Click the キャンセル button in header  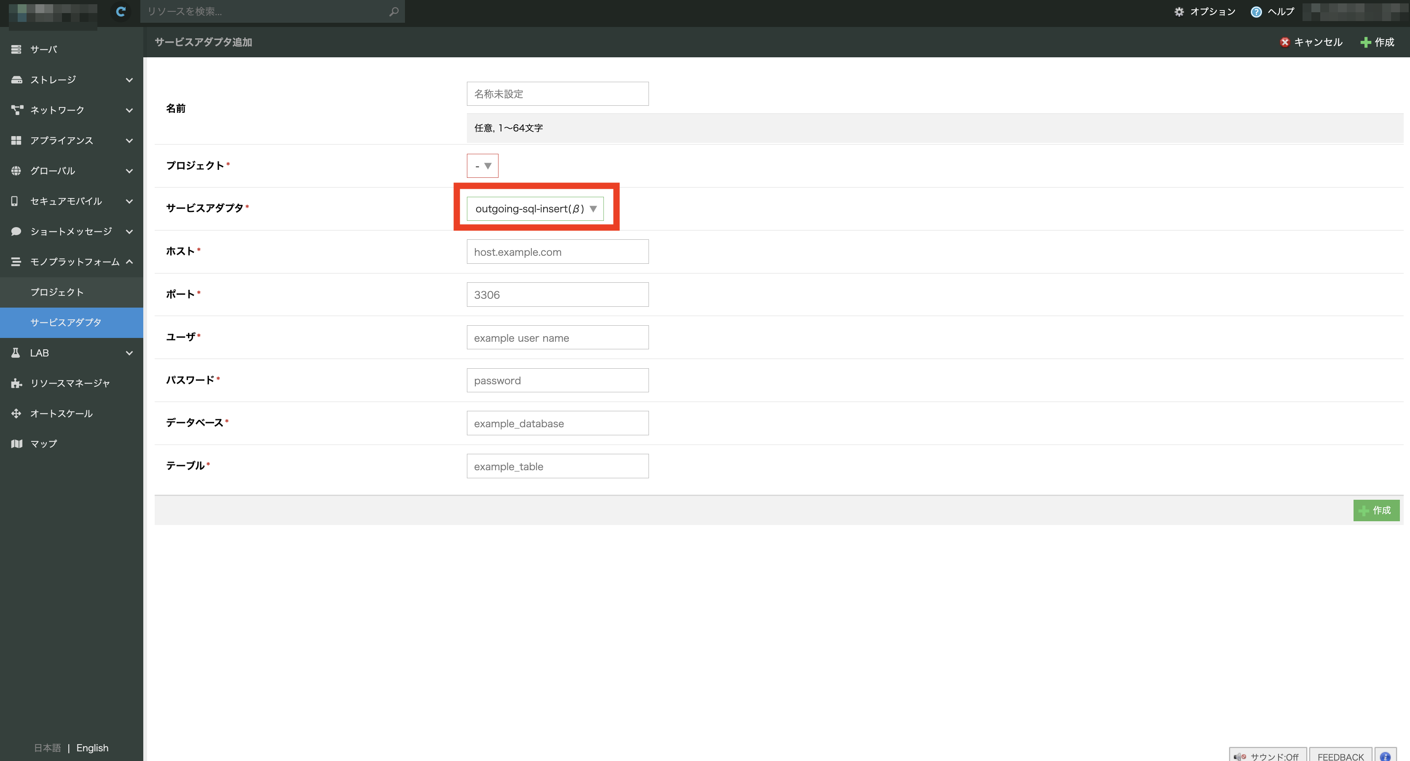pyautogui.click(x=1311, y=42)
